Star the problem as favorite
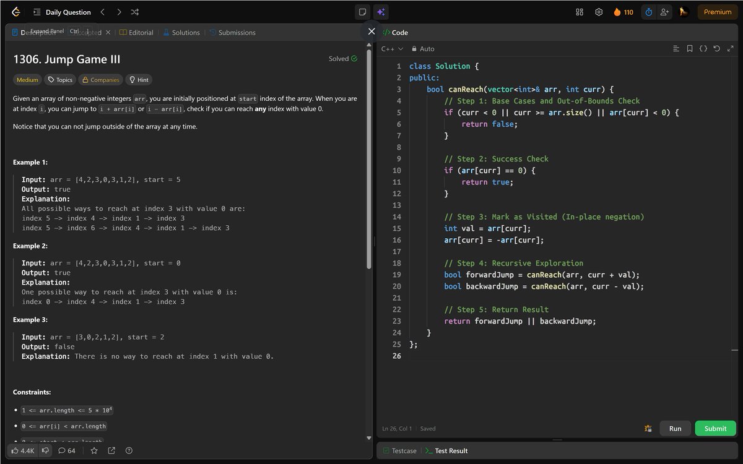The image size is (743, 464). point(94,450)
